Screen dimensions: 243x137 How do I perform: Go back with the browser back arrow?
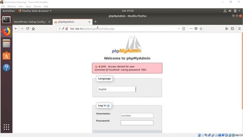[x=16, y=29]
